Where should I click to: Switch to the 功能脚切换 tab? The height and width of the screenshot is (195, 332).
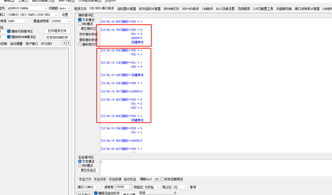(x=284, y=9)
